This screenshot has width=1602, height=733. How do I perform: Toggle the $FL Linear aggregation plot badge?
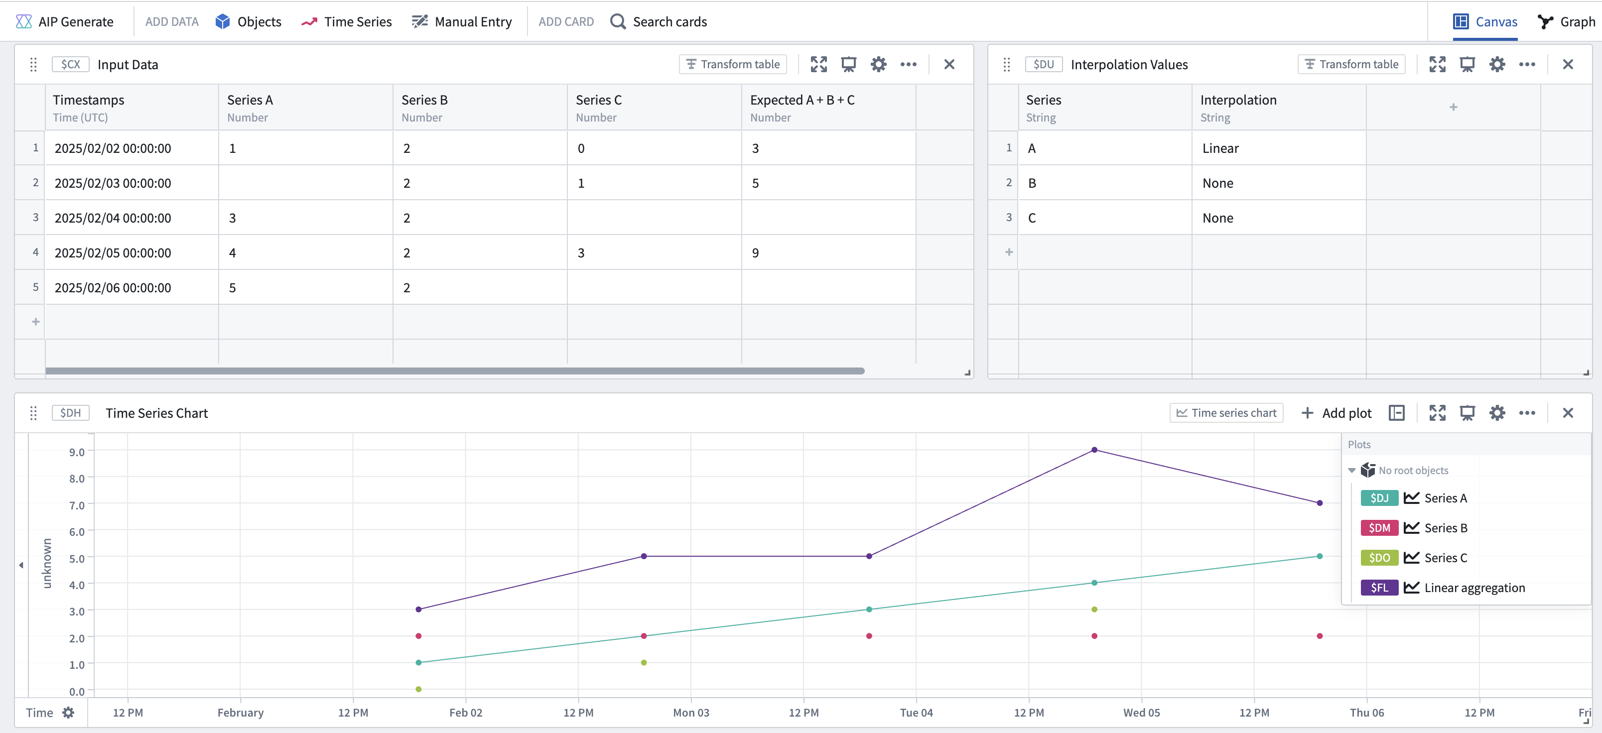coord(1379,588)
